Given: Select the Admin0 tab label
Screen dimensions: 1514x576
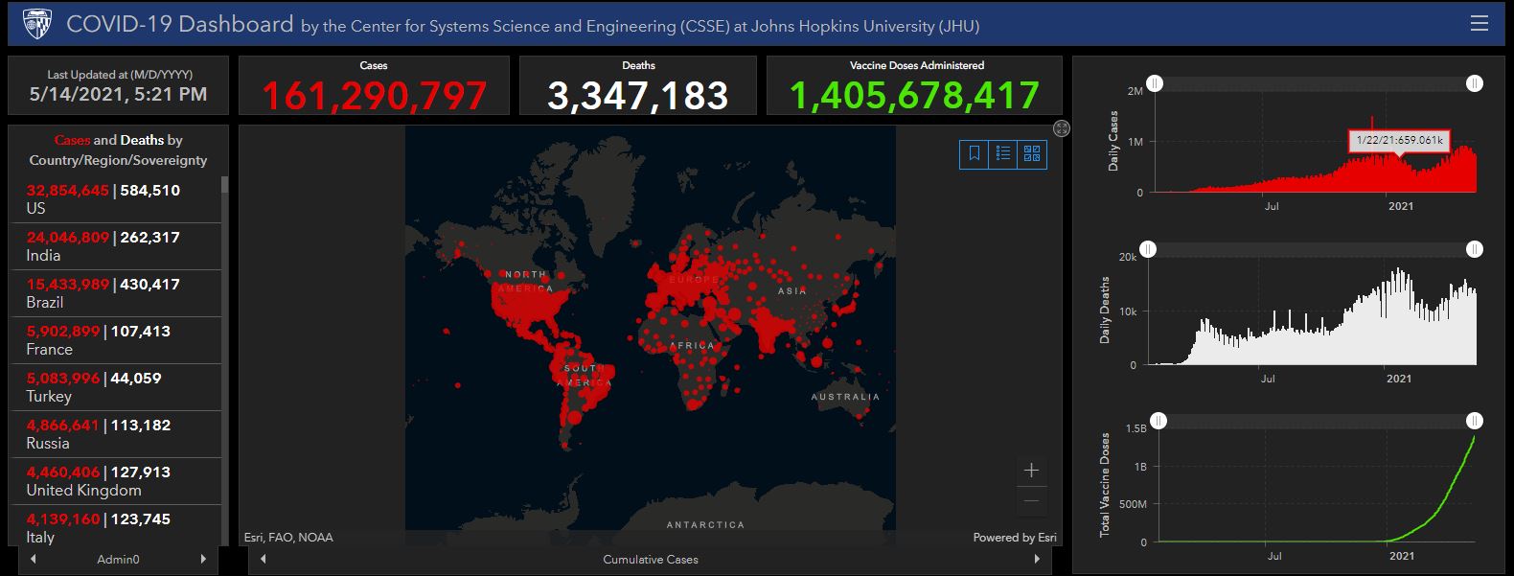Looking at the screenshot, I should click(118, 559).
